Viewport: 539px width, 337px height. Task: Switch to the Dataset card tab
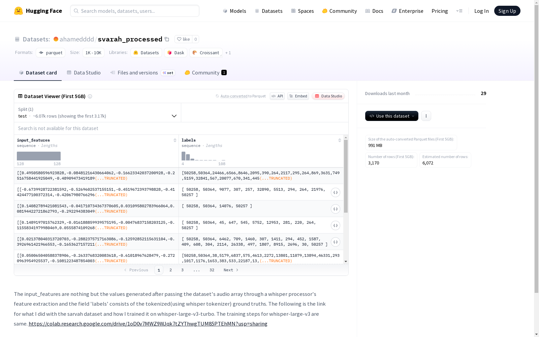pos(38,73)
